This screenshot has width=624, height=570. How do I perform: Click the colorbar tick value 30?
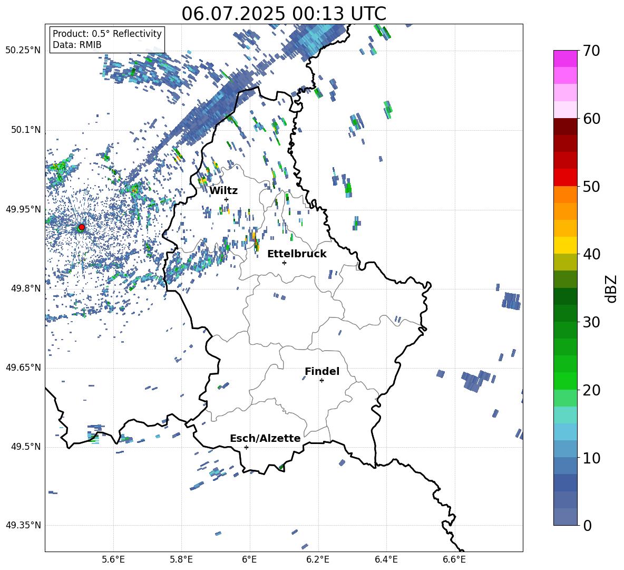tap(591, 322)
